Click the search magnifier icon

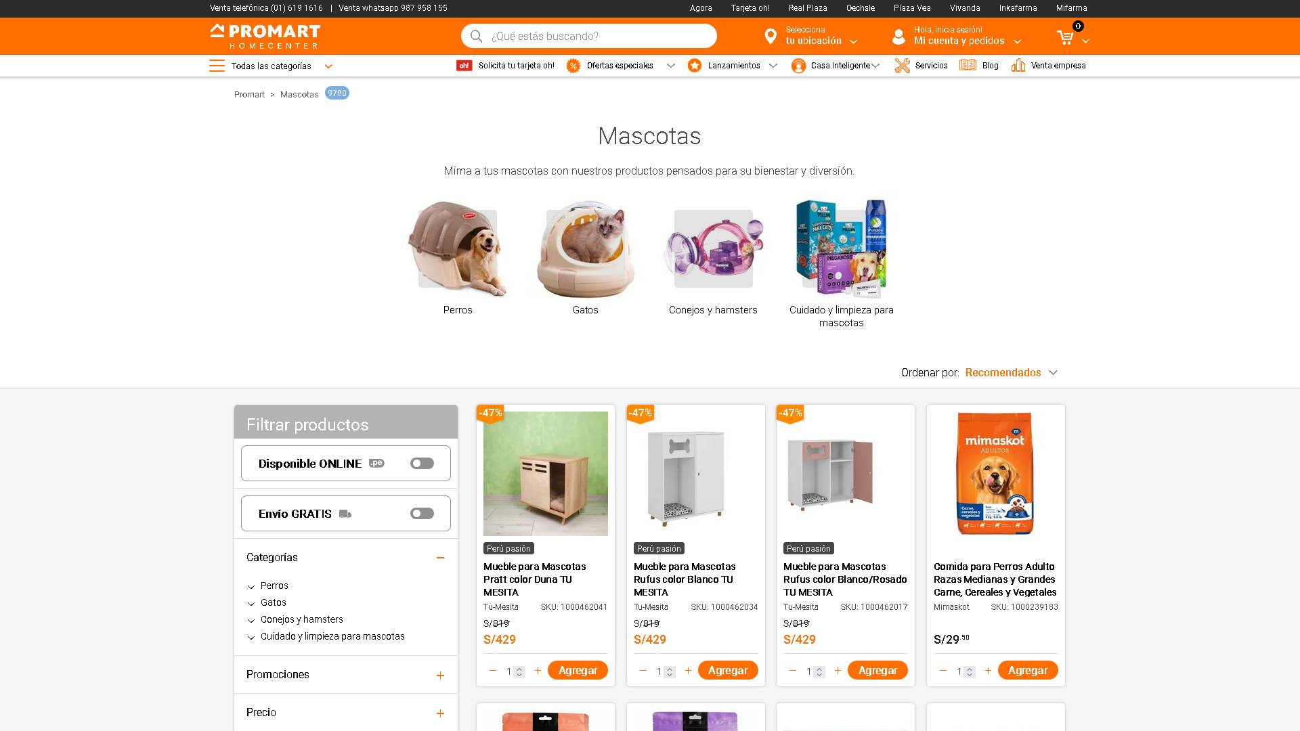tap(476, 36)
